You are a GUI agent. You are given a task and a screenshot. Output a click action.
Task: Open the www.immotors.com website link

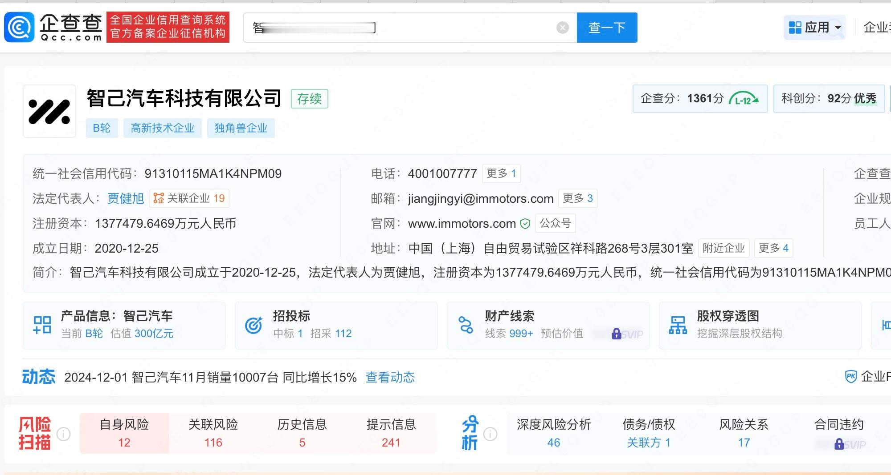[462, 223]
